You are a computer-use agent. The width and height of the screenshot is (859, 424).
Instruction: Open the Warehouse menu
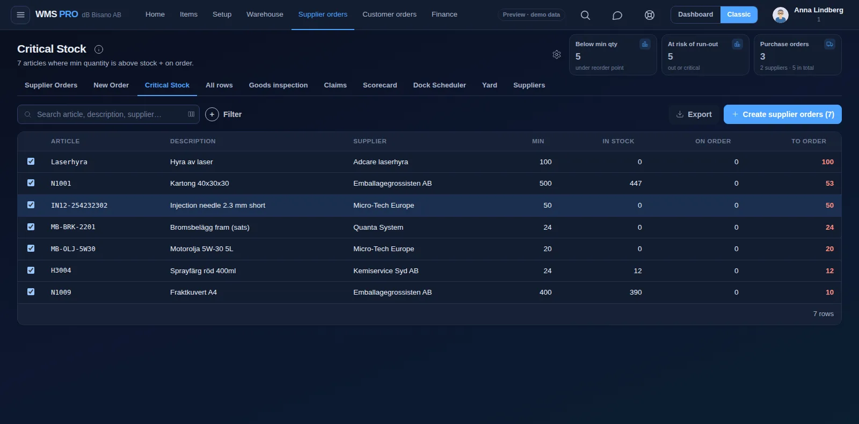tap(265, 14)
